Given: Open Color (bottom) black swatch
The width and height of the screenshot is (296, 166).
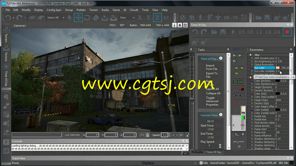Looking at the screenshot, I should point(277,81).
